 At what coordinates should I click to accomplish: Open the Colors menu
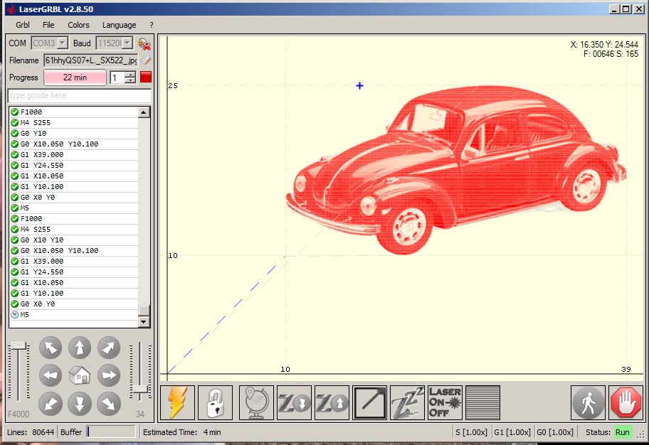click(78, 25)
